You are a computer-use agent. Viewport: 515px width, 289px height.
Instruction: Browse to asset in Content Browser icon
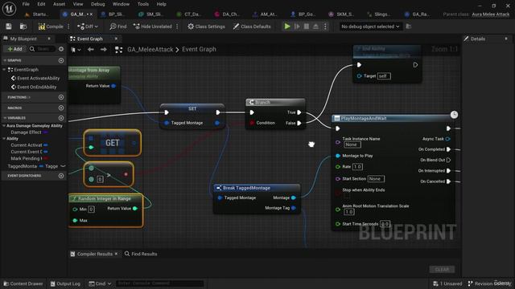[23, 26]
